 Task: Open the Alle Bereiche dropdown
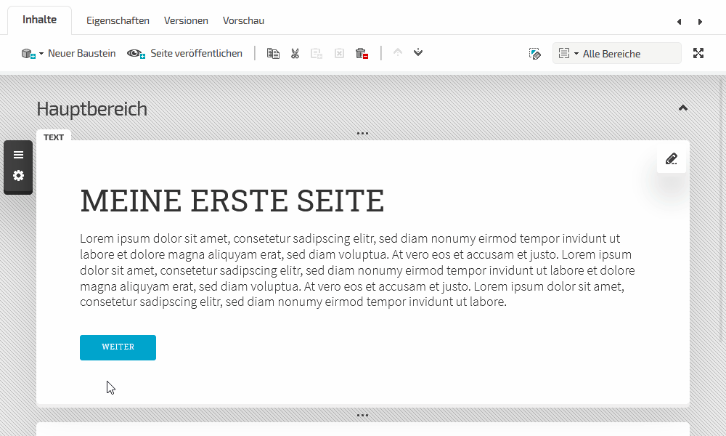(616, 53)
